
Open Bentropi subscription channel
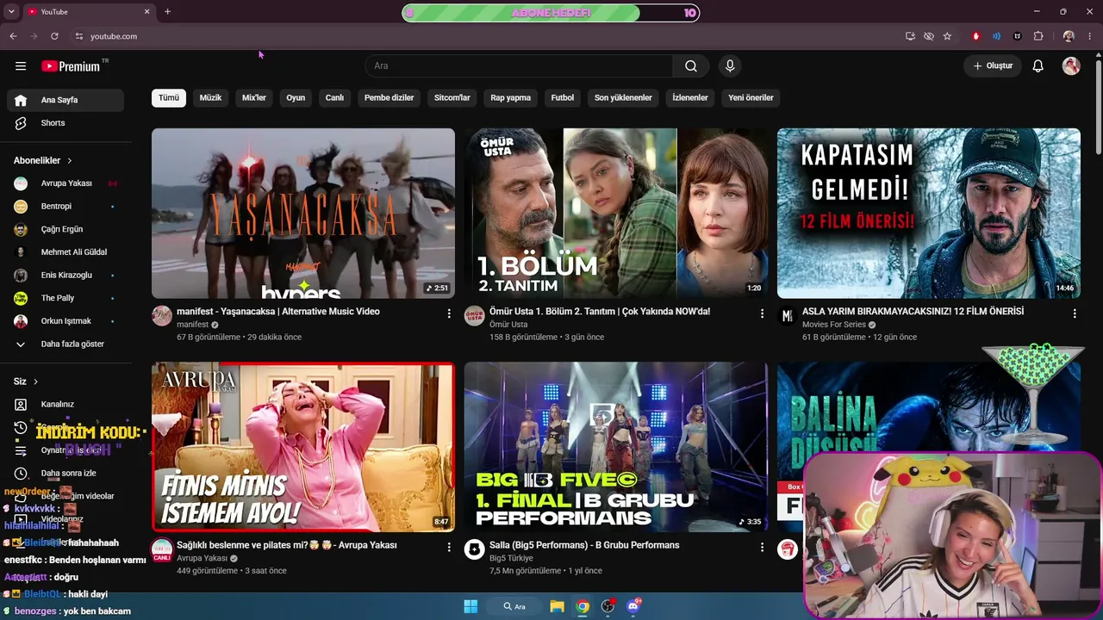(x=65, y=207)
